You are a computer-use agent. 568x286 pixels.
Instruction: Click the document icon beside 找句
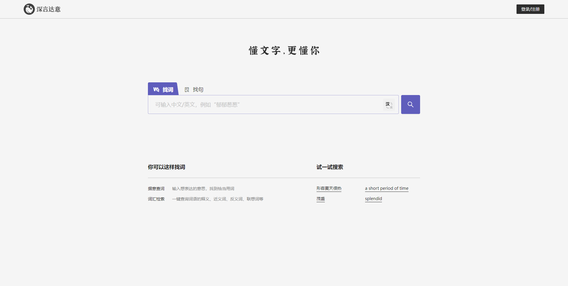[187, 90]
